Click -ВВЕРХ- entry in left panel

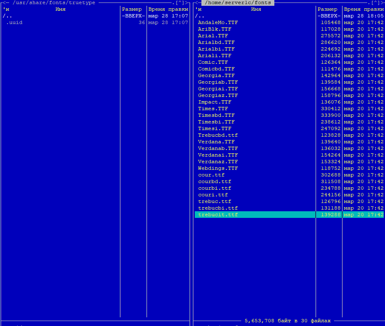(133, 16)
